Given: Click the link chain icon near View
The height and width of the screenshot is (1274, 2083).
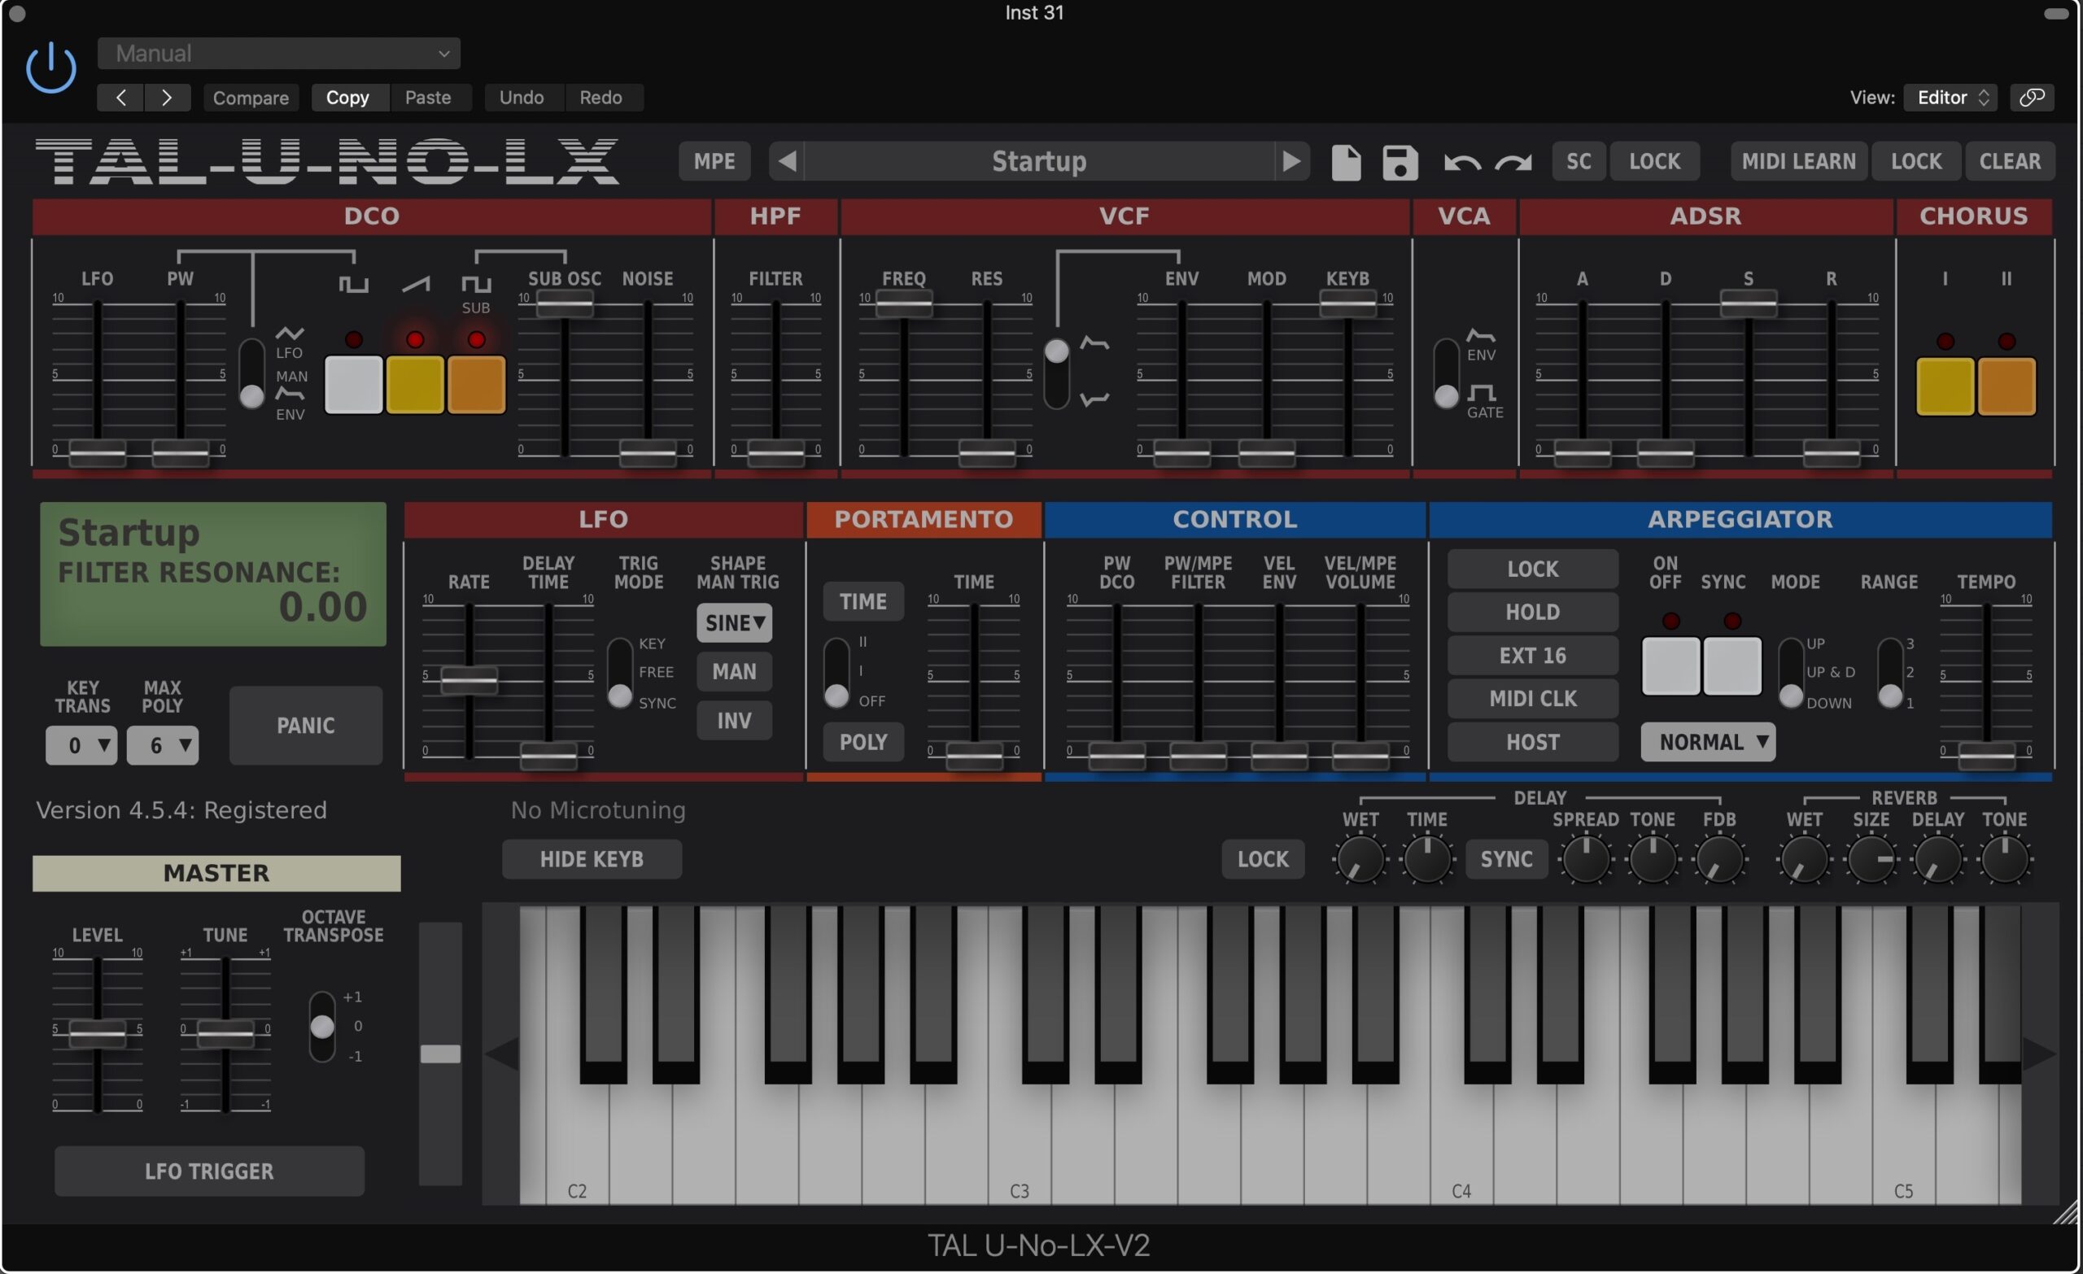Looking at the screenshot, I should pyautogui.click(x=2032, y=98).
